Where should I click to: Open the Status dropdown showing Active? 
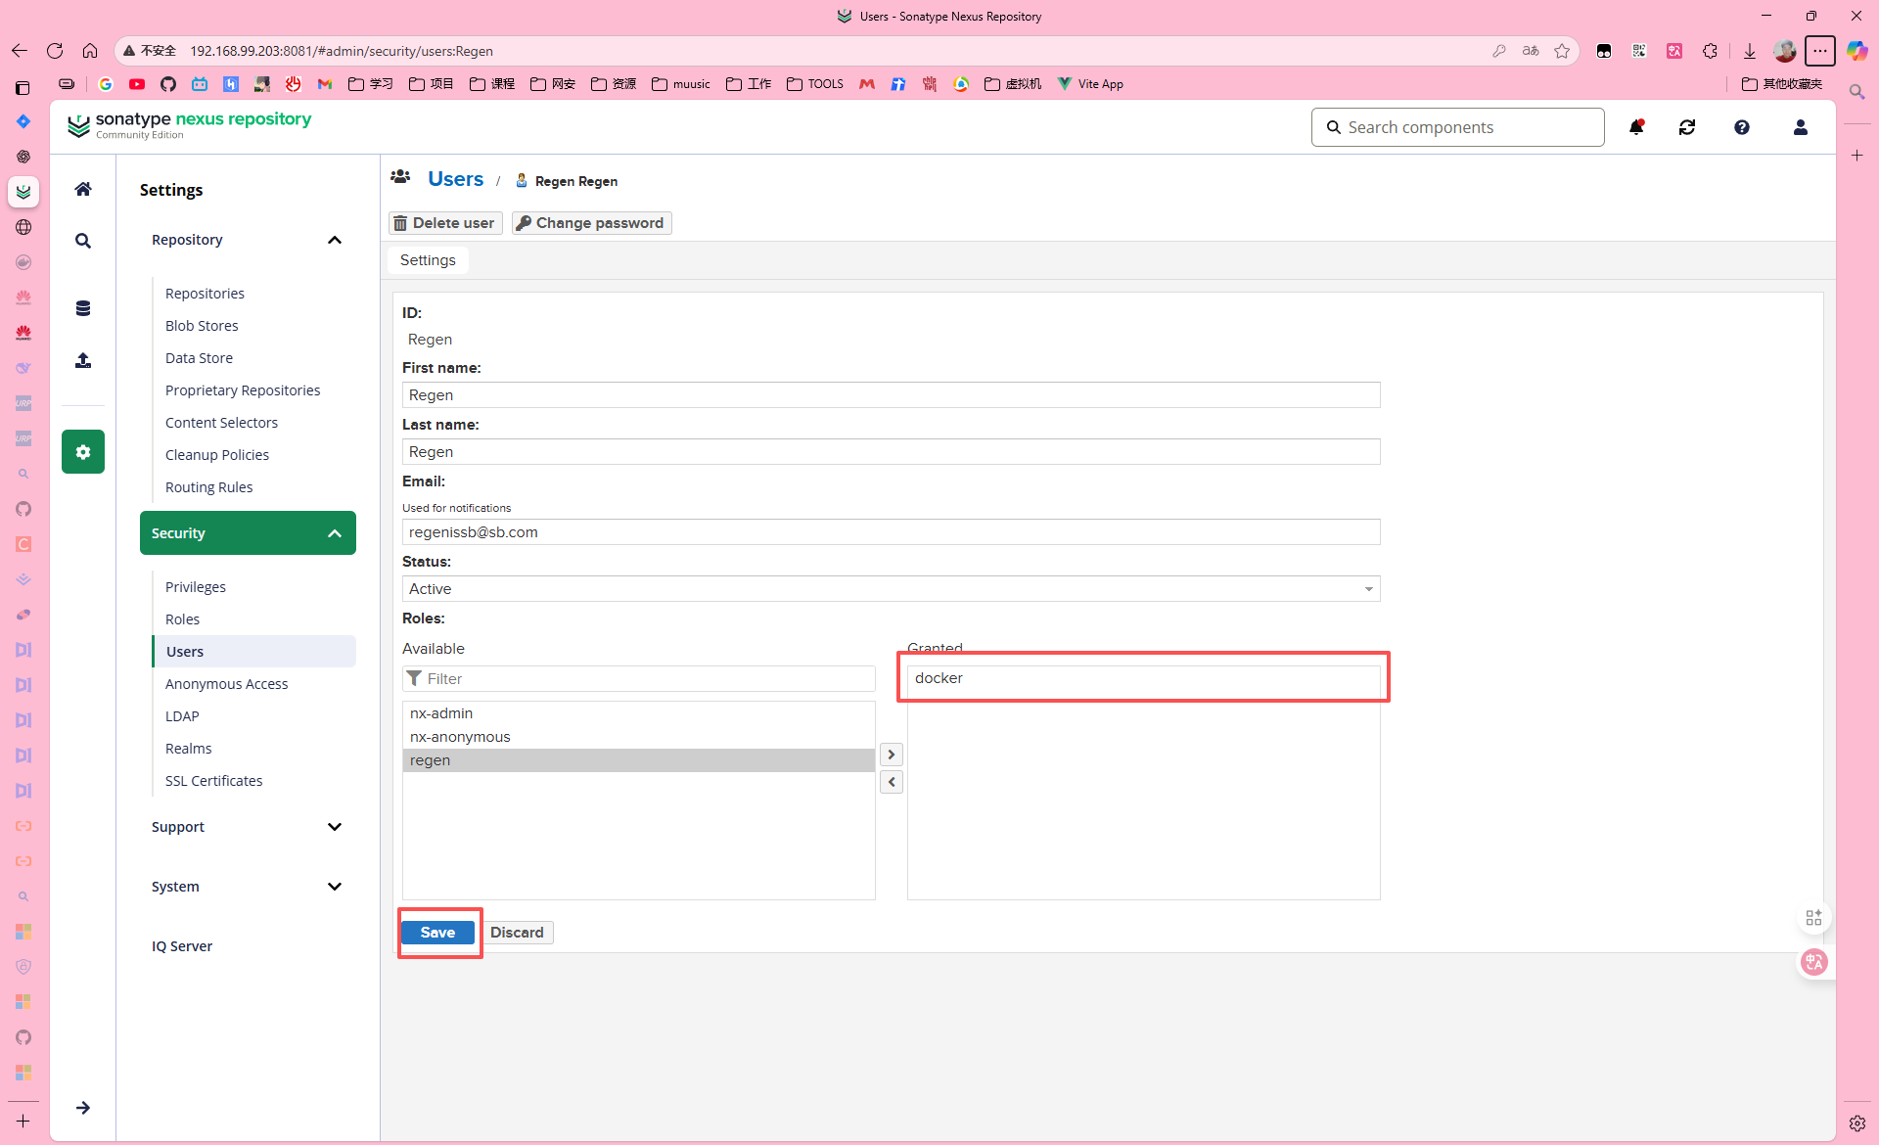pyautogui.click(x=891, y=589)
